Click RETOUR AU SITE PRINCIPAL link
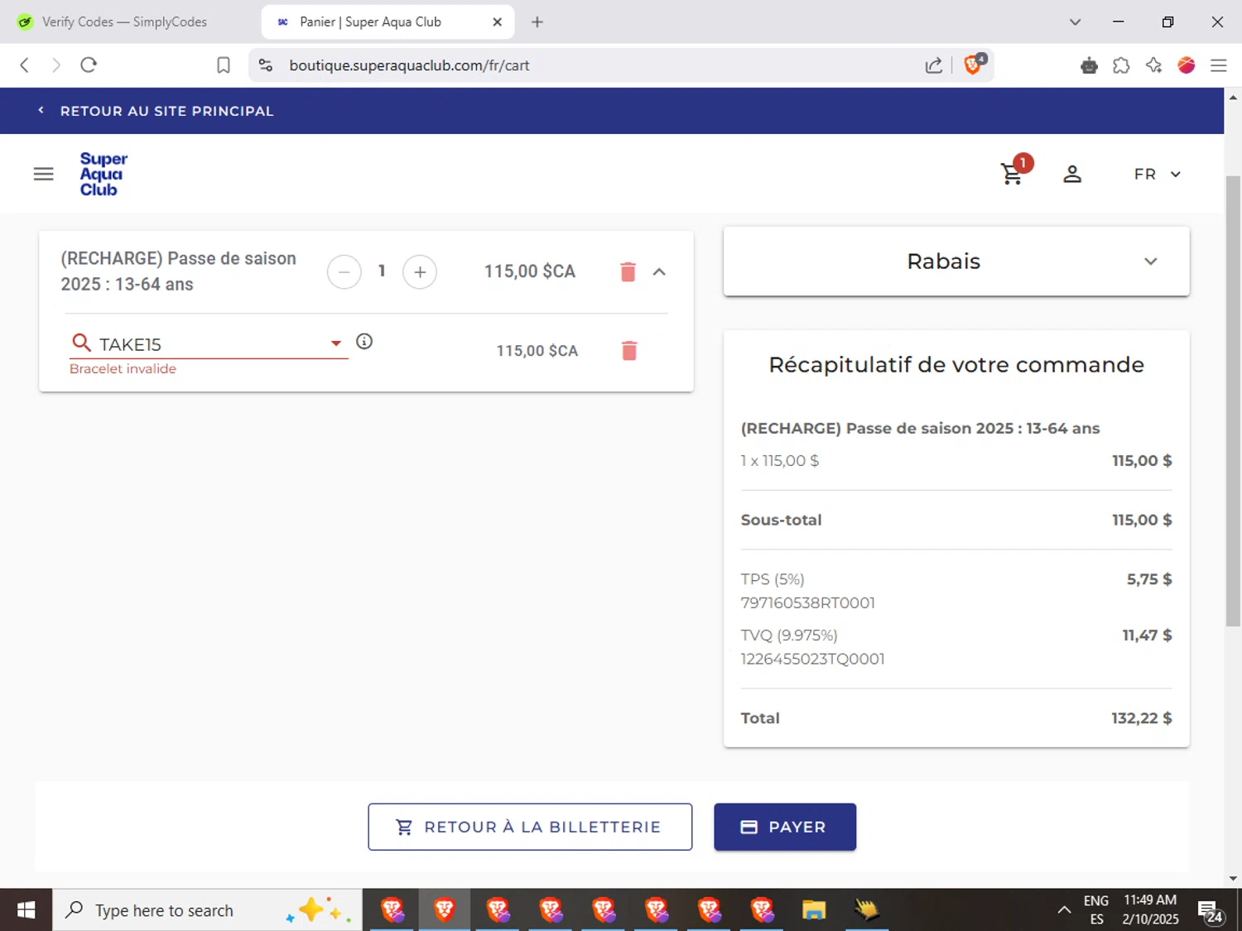This screenshot has width=1242, height=931. [156, 111]
